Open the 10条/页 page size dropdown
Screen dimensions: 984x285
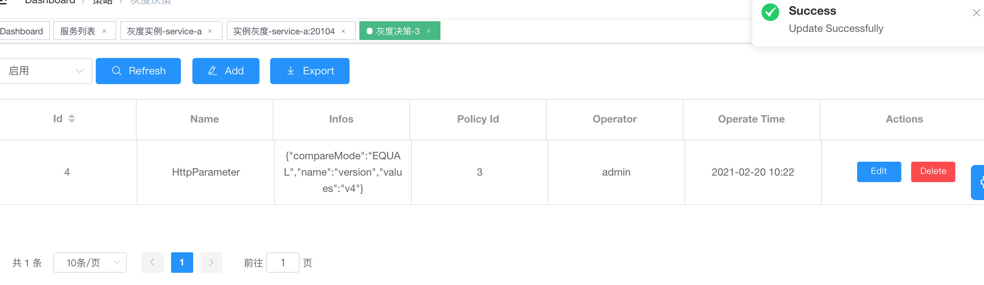pos(90,263)
